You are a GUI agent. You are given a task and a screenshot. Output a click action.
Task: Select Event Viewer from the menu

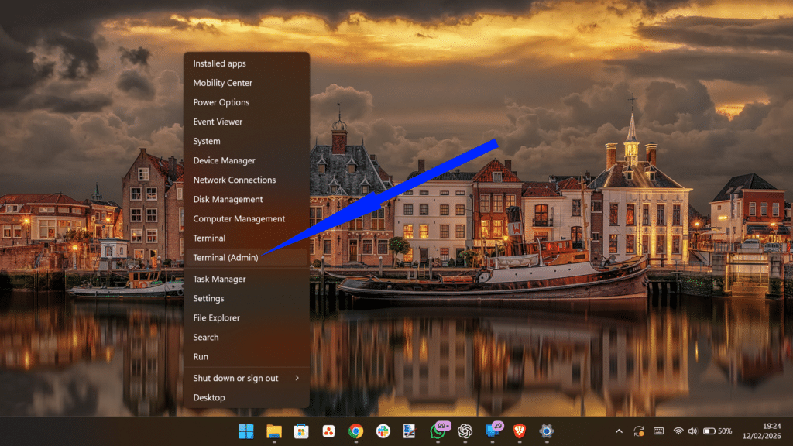point(218,122)
